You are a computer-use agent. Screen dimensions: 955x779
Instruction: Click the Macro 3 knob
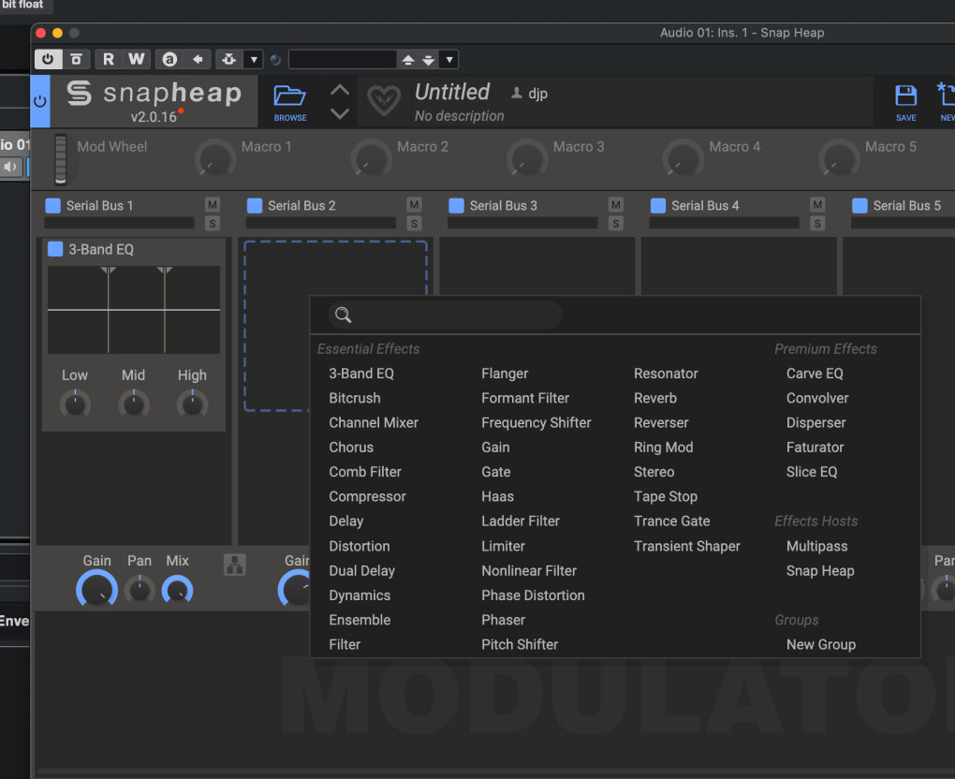click(527, 159)
